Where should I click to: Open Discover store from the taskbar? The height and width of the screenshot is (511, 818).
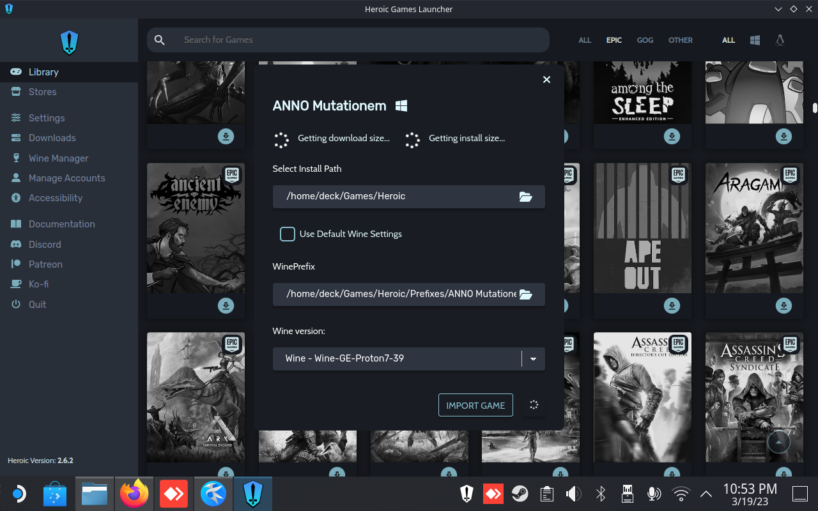[55, 494]
